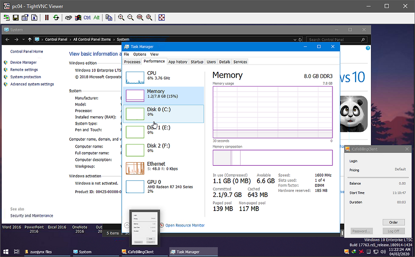This screenshot has width=415, height=257.
Task: Click the Memory composition bar
Action: pos(273,158)
